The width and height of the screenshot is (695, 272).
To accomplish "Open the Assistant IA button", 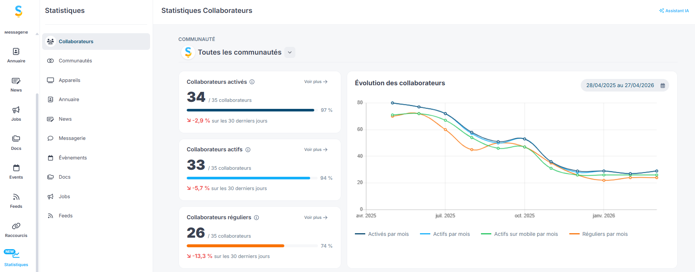I will (x=674, y=11).
